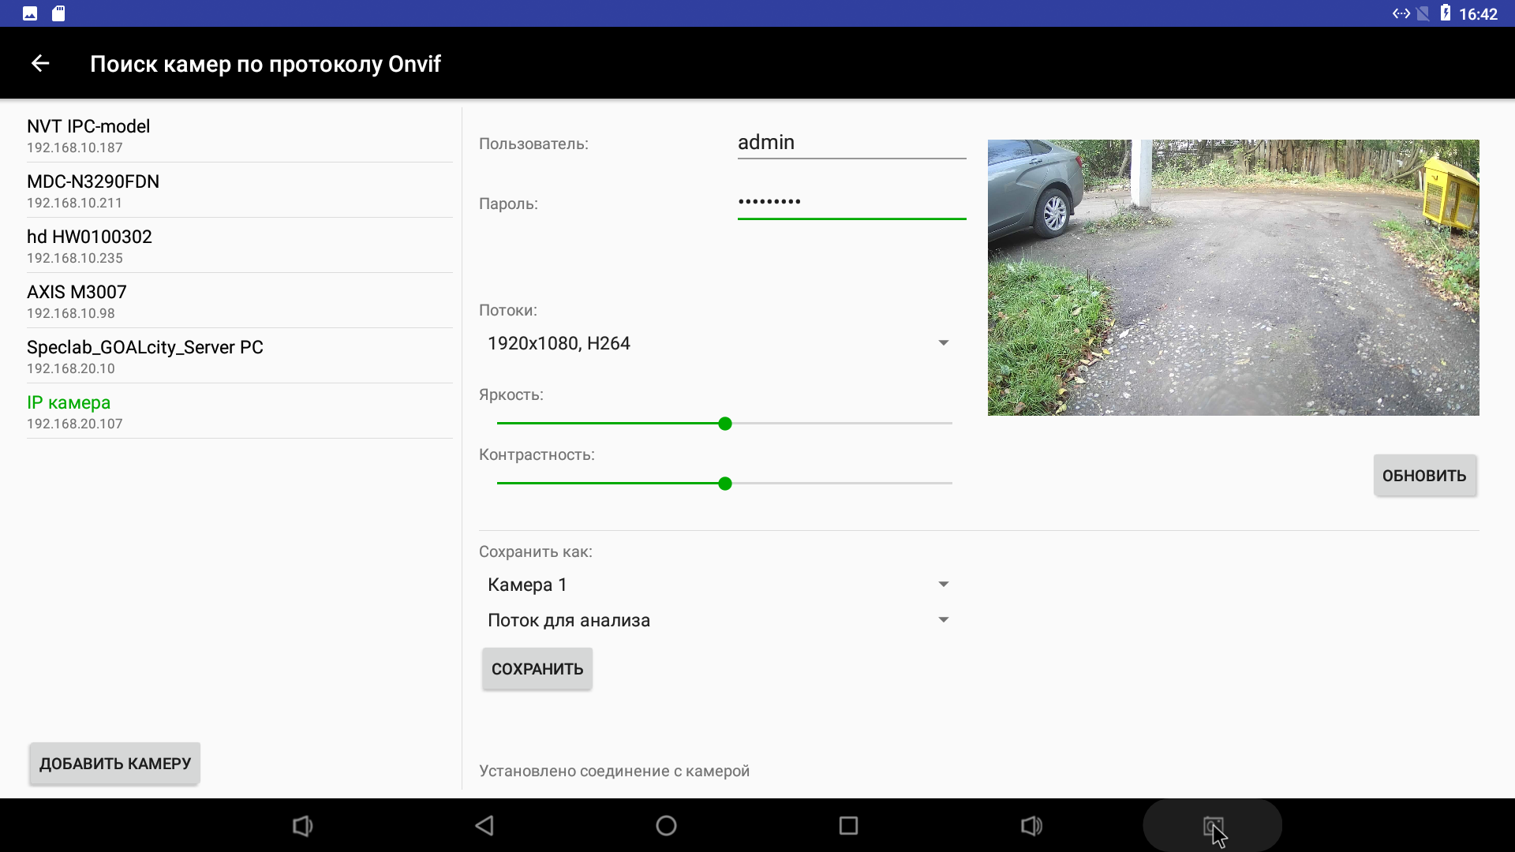
Task: Select Speclab_GOALcity_Server PC entry
Action: pyautogui.click(x=240, y=356)
